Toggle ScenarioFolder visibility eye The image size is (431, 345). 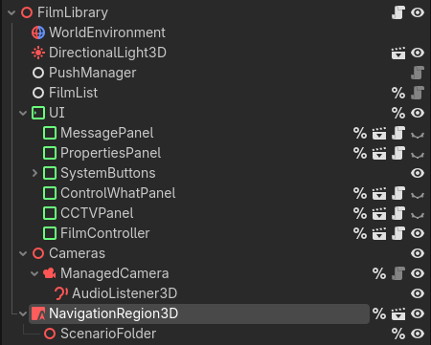418,334
